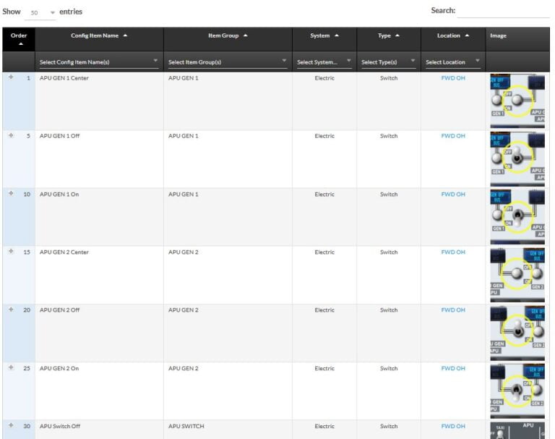555x439 pixels.
Task: Open FWD OH link for APU GEN 2 Off
Action: tap(453, 310)
